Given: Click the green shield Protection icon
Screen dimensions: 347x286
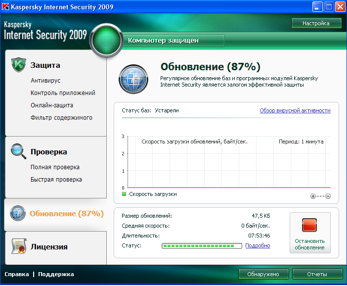Looking at the screenshot, I should pos(18,65).
